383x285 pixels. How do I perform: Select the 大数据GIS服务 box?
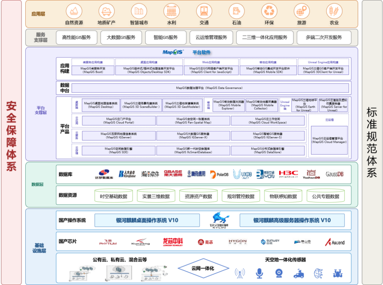pos(121,37)
